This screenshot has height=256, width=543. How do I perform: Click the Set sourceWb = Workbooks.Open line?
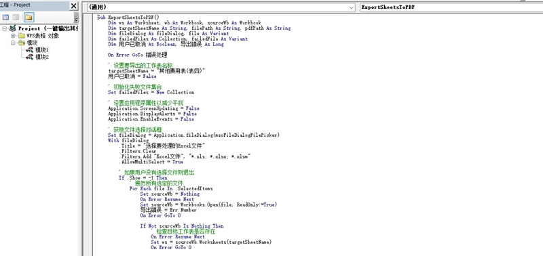208,205
